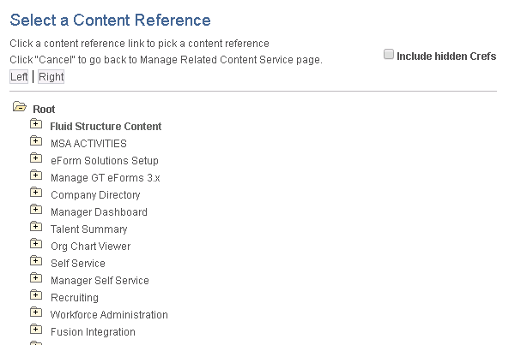The height and width of the screenshot is (345, 527).
Task: Open the Workforce Administration folder link
Action: click(x=109, y=315)
